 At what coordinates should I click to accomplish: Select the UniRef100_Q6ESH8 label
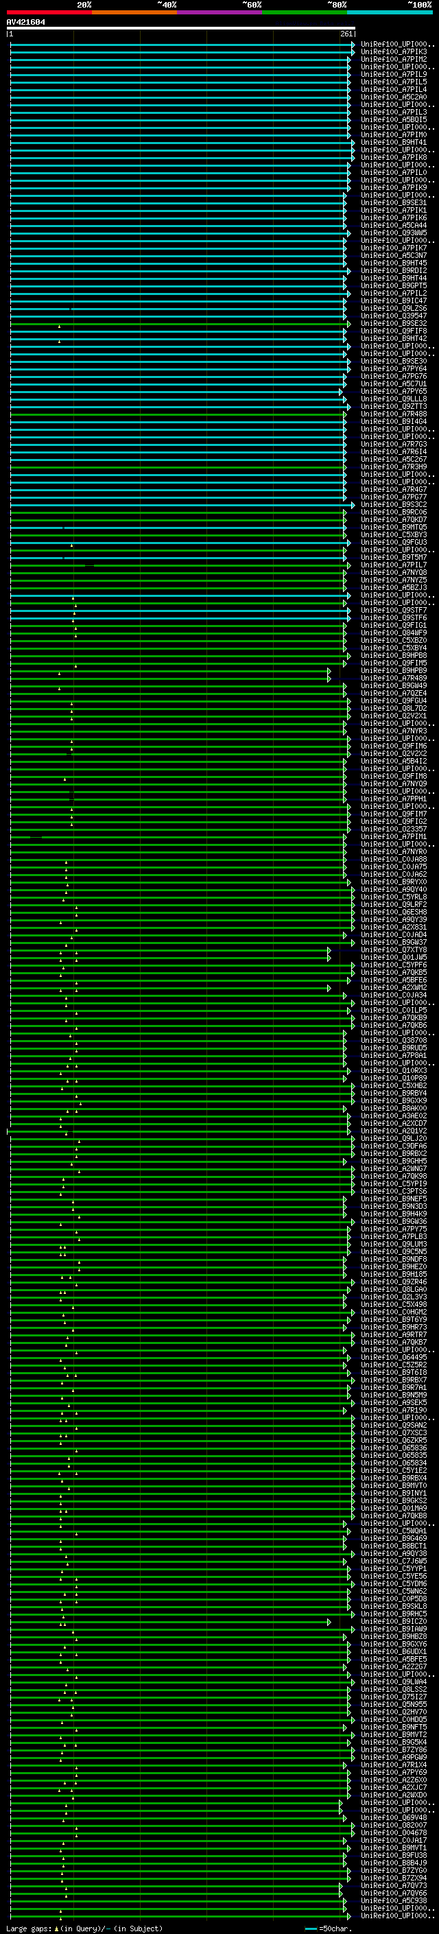[x=394, y=912]
